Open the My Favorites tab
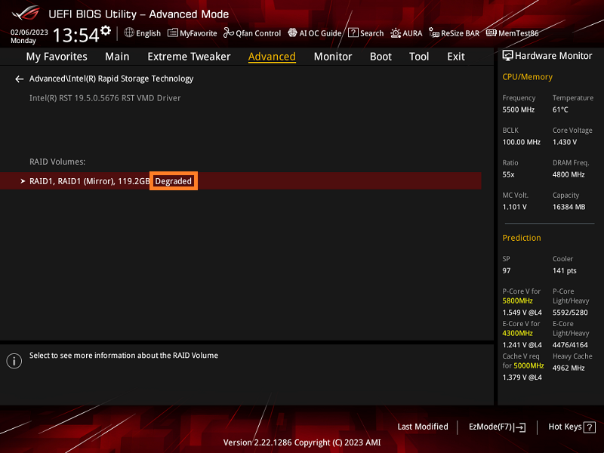 click(x=57, y=57)
